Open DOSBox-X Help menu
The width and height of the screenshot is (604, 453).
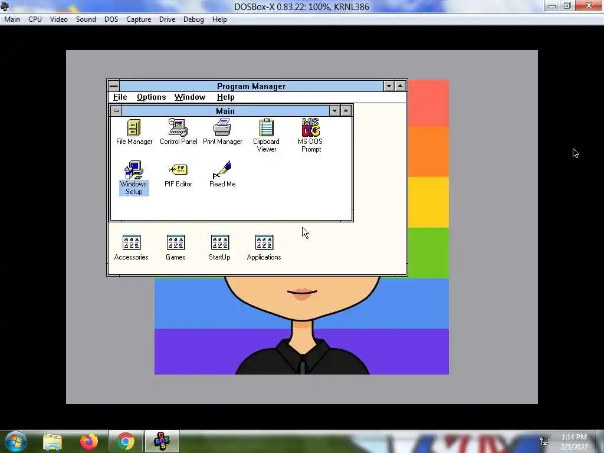point(219,19)
